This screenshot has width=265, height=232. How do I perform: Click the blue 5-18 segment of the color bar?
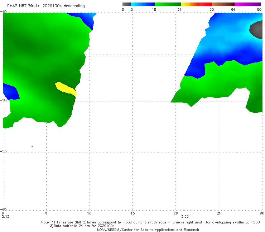click(x=143, y=4)
